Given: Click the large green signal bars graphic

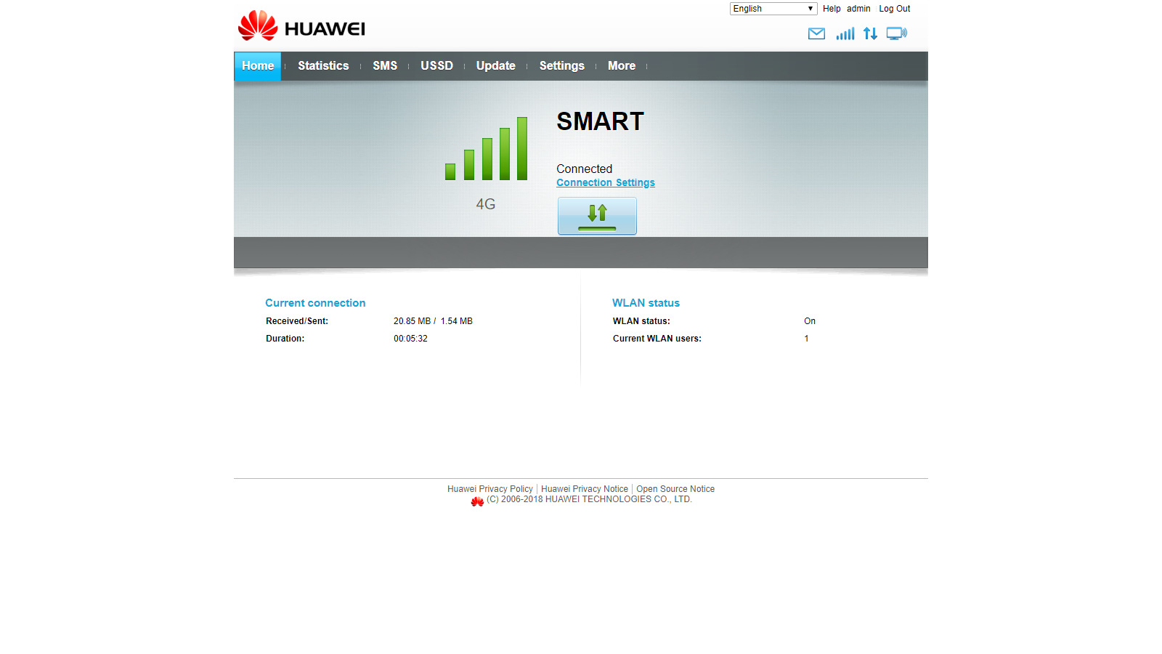Looking at the screenshot, I should point(486,148).
